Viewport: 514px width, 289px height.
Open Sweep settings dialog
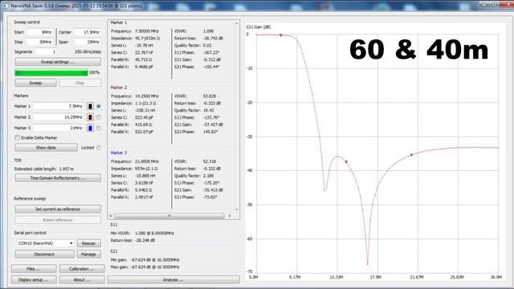[x=58, y=62]
